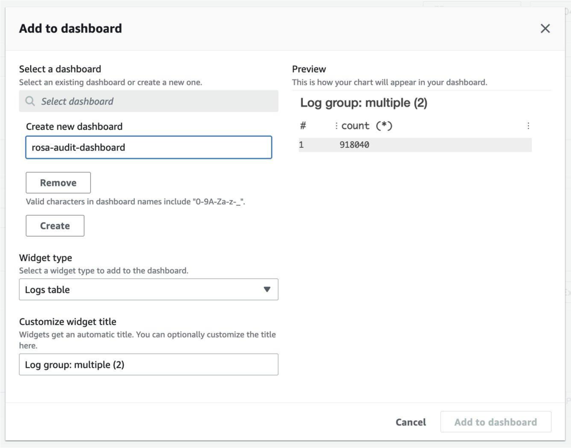Click the disabled Add to dashboard button
Screen dimensions: 571x448
coord(495,422)
